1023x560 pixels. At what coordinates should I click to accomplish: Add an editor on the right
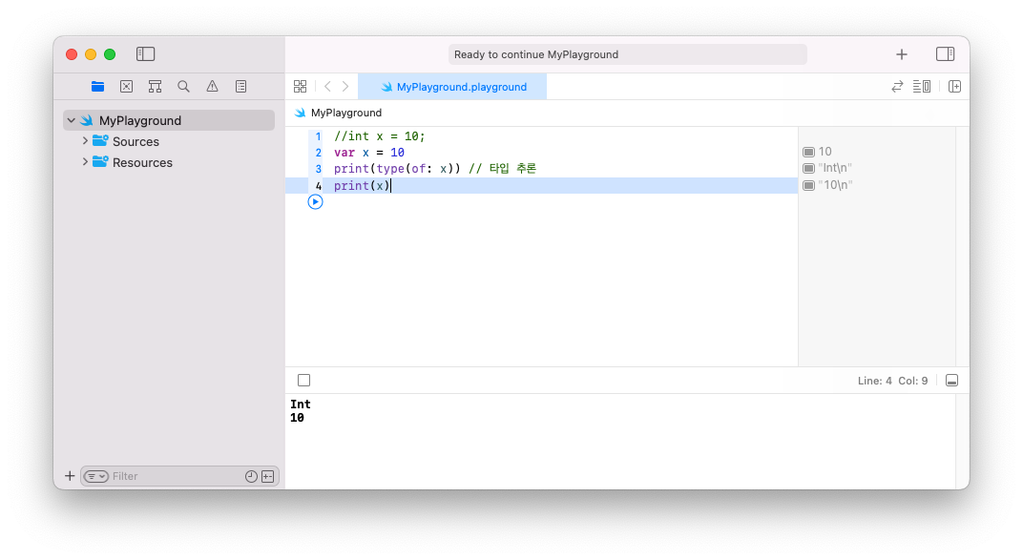click(x=954, y=86)
